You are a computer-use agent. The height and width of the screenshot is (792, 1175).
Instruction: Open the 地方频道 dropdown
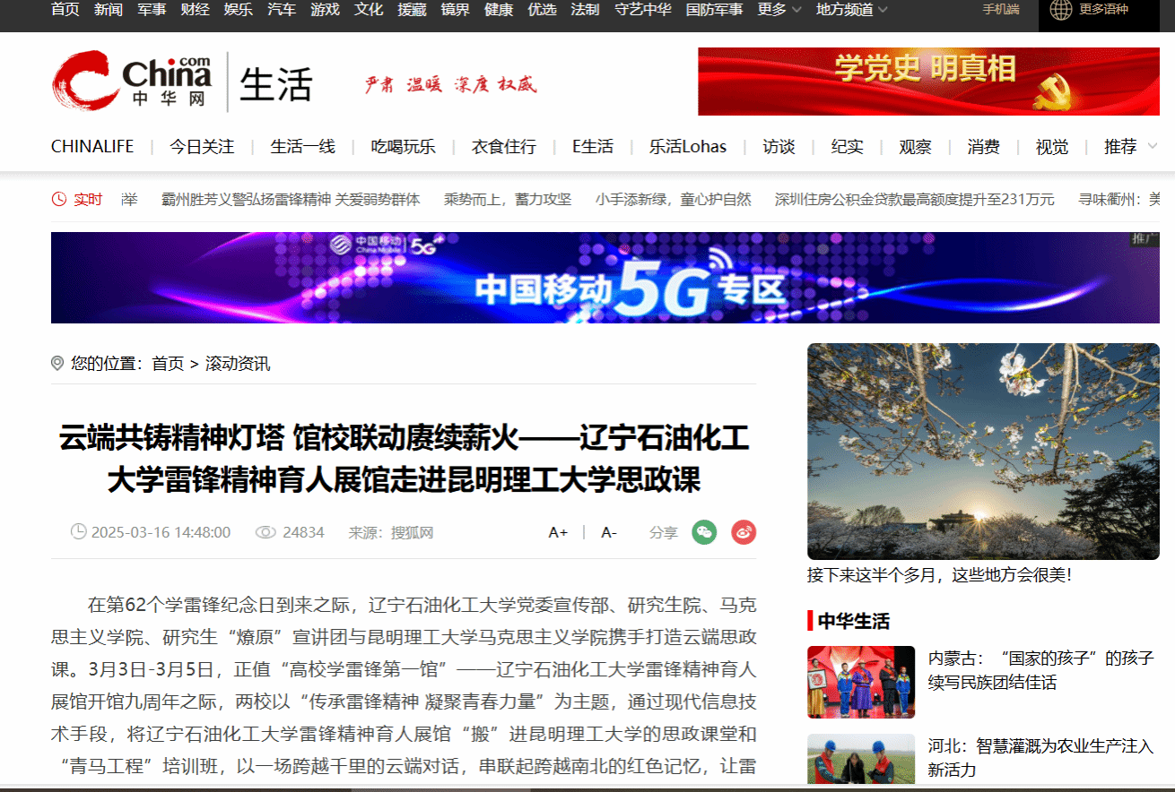click(x=851, y=10)
